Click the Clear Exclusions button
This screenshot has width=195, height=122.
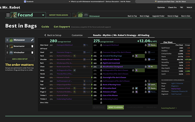click(x=135, y=107)
